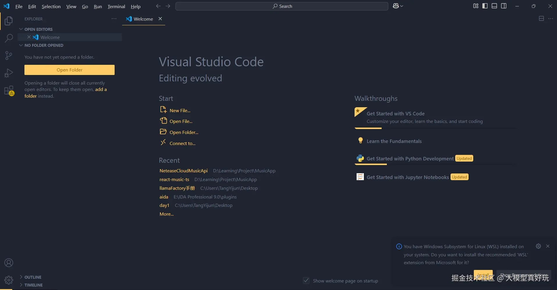Open the Accounts menu icon
Screen dimensions: 557x290
click(x=9, y=263)
